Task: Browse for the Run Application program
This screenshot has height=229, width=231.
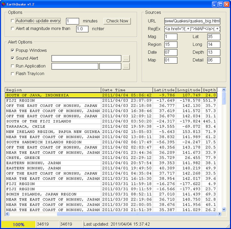Action: pyautogui.click(x=126, y=66)
